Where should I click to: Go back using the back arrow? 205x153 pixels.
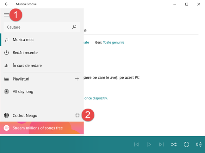click(x=6, y=4)
